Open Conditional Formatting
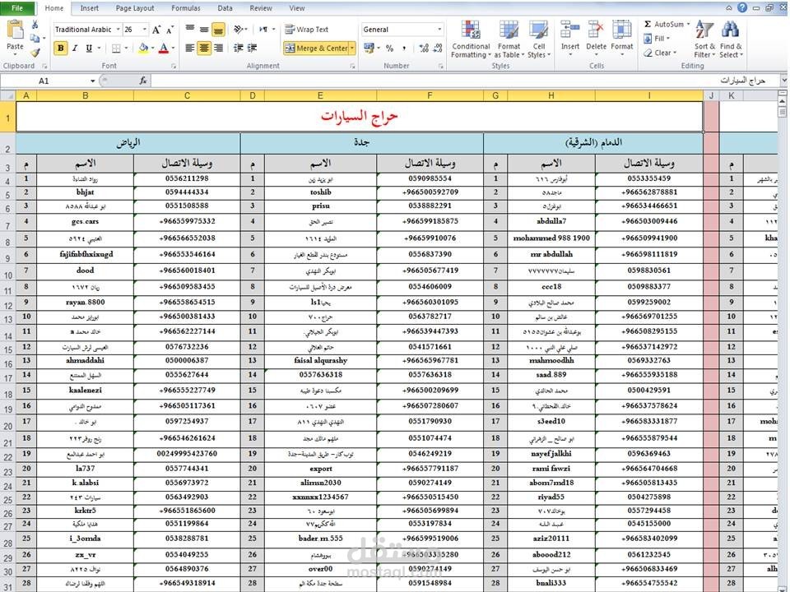790x592 pixels. pos(471,39)
